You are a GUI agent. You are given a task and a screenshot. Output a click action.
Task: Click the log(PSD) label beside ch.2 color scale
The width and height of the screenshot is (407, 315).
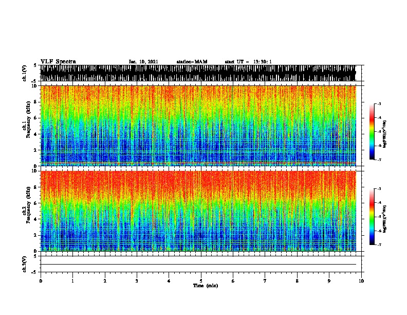pyautogui.click(x=385, y=219)
